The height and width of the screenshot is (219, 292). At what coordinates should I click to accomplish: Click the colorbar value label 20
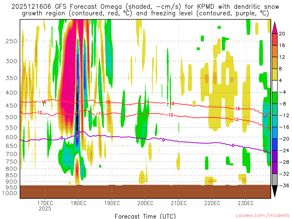[x=282, y=34]
